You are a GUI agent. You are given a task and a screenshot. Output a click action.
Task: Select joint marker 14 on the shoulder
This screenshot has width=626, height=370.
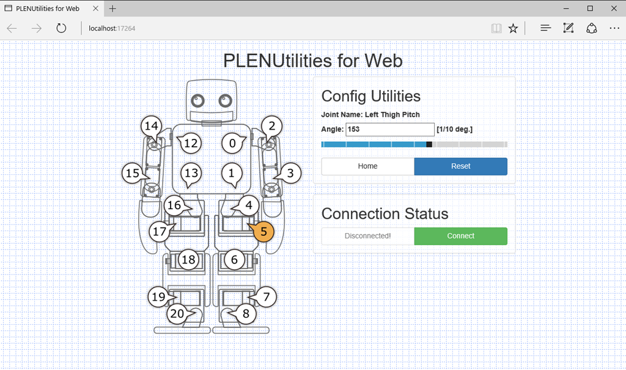click(150, 127)
